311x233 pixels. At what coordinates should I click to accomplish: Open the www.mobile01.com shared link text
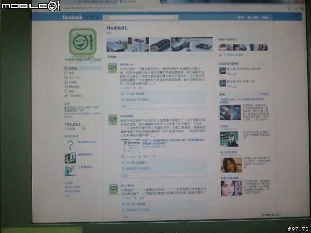point(155,147)
